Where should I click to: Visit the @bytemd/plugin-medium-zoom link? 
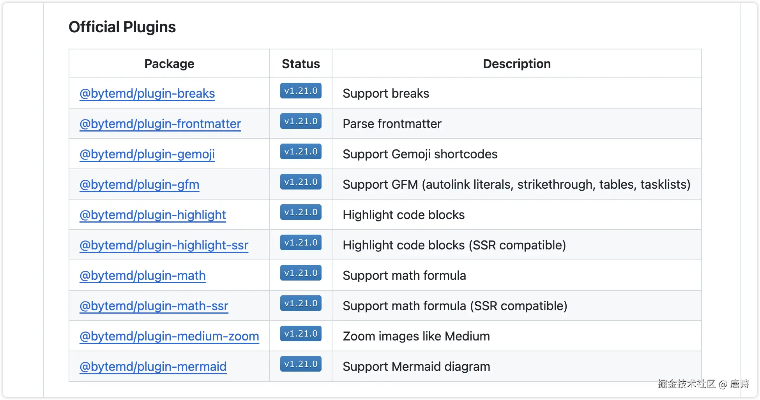click(169, 336)
